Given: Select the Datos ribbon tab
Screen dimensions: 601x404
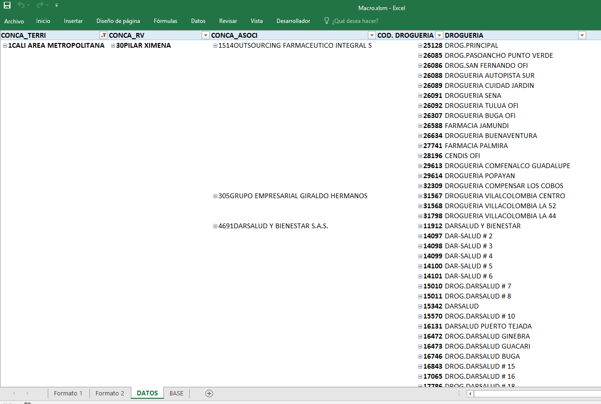Looking at the screenshot, I should (198, 21).
